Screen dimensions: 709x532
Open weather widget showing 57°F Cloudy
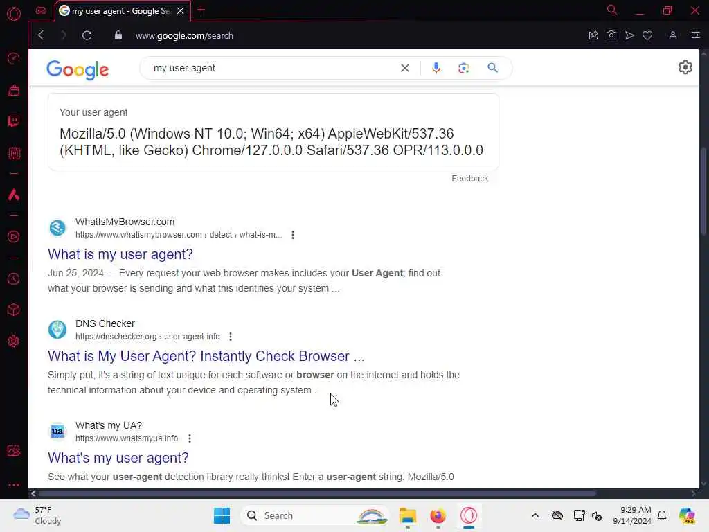click(37, 515)
